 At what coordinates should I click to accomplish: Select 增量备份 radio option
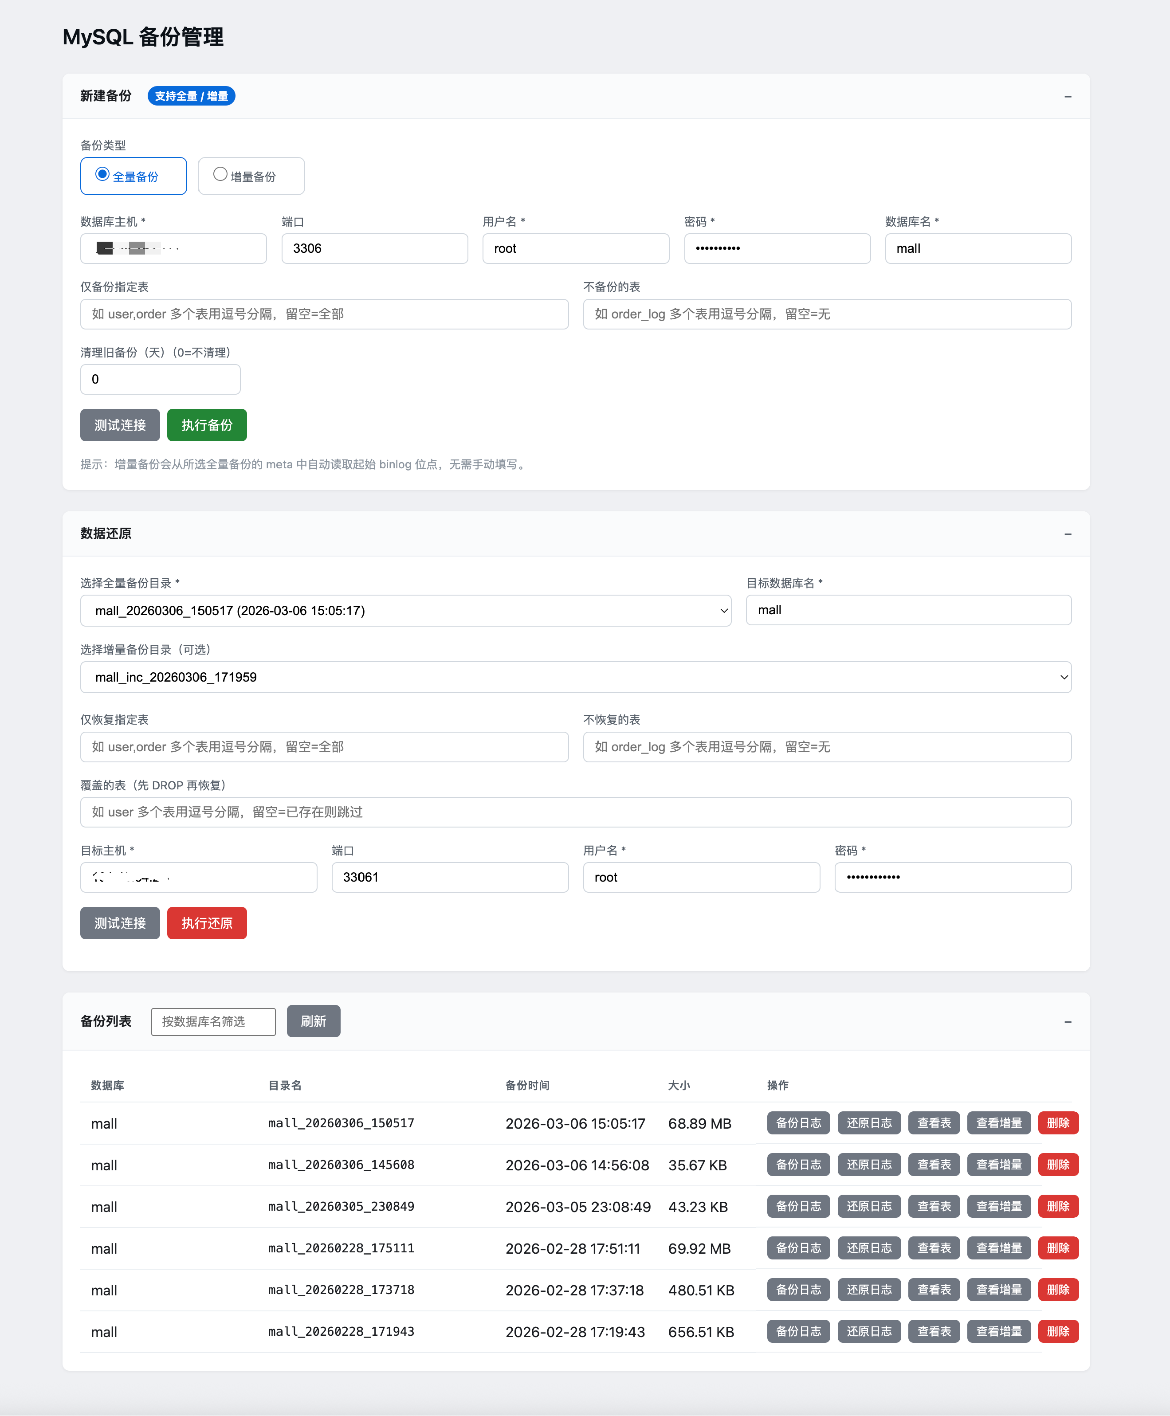[x=220, y=175]
